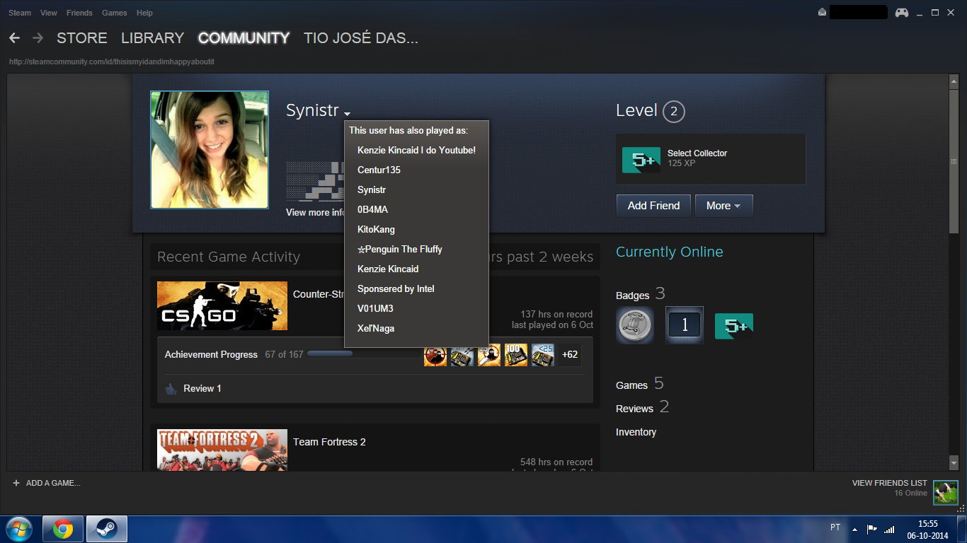This screenshot has width=967, height=543.
Task: Open Chrome from the taskbar
Action: pos(63,529)
